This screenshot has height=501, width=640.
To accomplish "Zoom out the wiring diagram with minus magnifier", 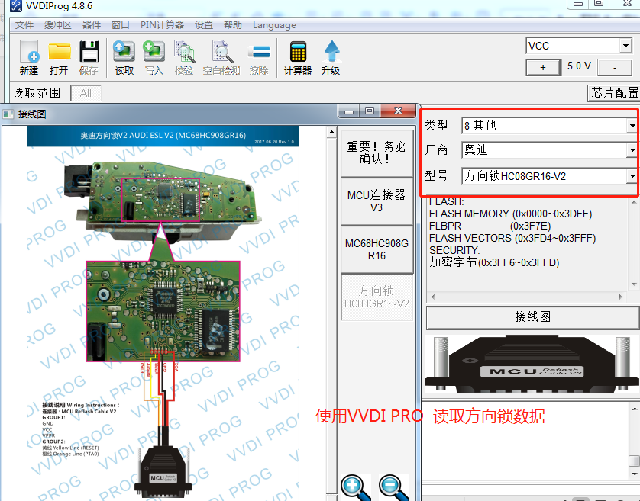I will click(393, 487).
